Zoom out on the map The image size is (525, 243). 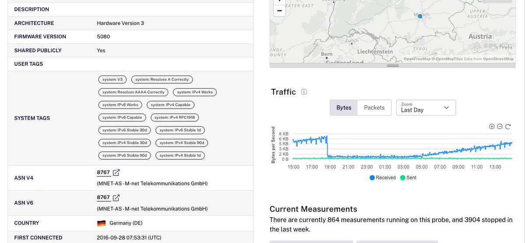[x=280, y=11]
